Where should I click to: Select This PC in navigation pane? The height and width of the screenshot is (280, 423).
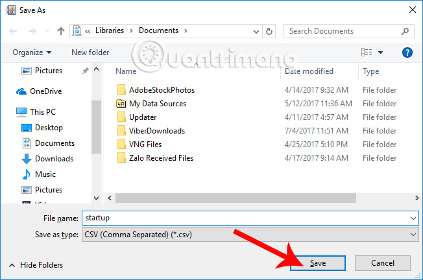coord(36,112)
